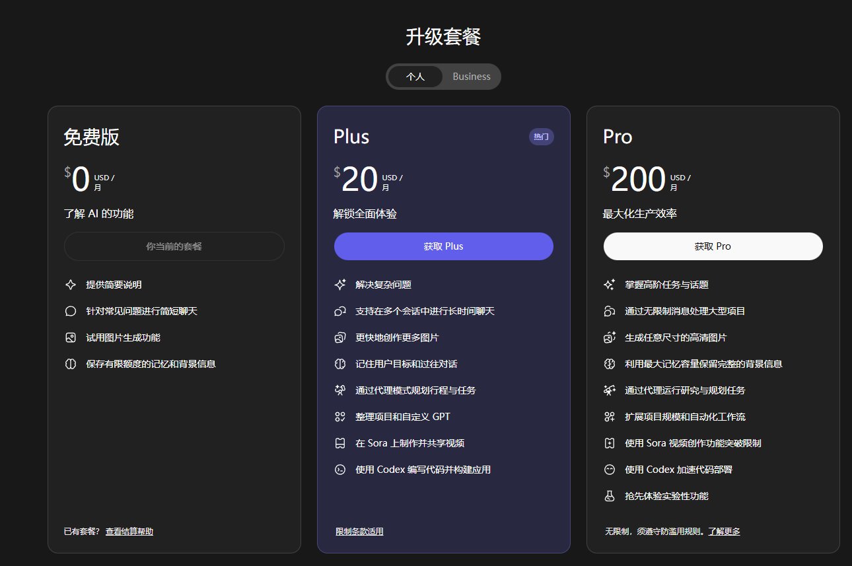Switch to the Business plan toggle
This screenshot has height=566, width=852.
471,77
